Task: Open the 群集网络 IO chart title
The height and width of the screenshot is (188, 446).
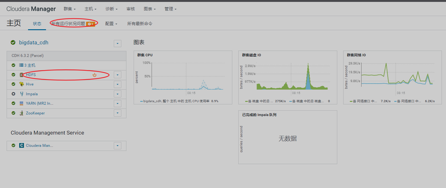Action: click(356, 55)
